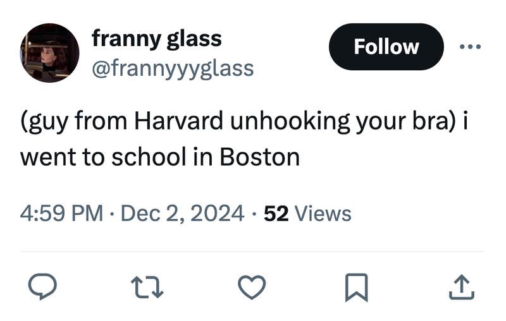Click the 52 view count number
The height and width of the screenshot is (321, 506).
276,214
